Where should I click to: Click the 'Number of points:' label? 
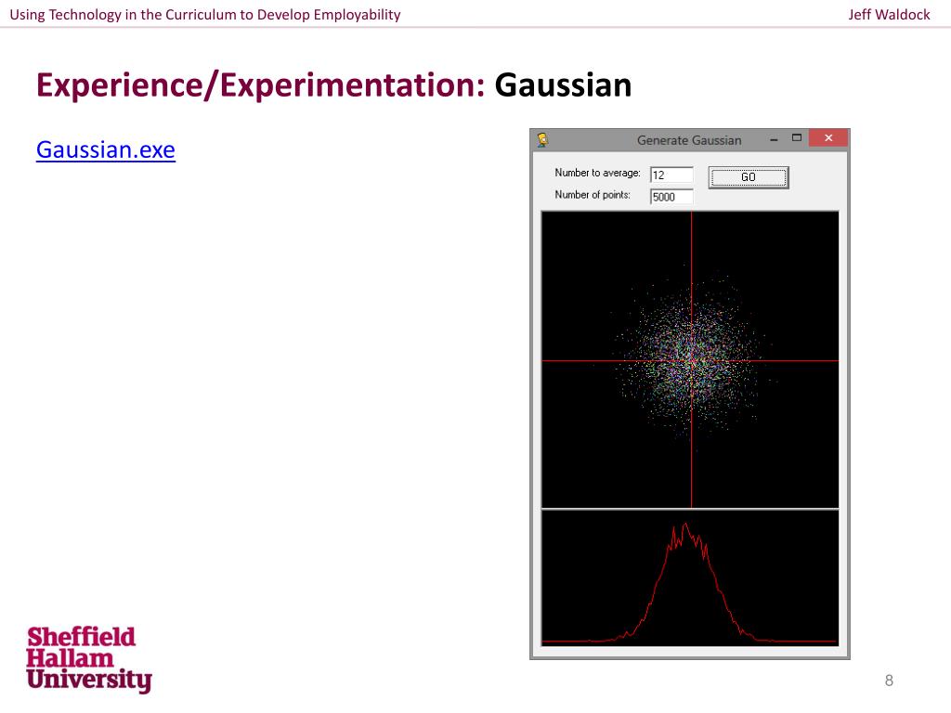[593, 195]
